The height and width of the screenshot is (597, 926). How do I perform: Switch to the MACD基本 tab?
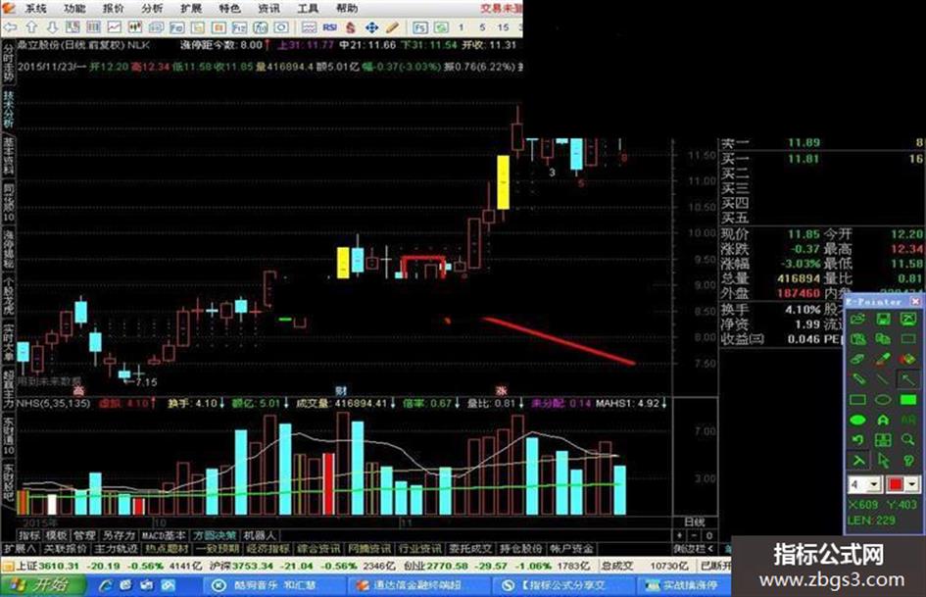click(x=164, y=535)
